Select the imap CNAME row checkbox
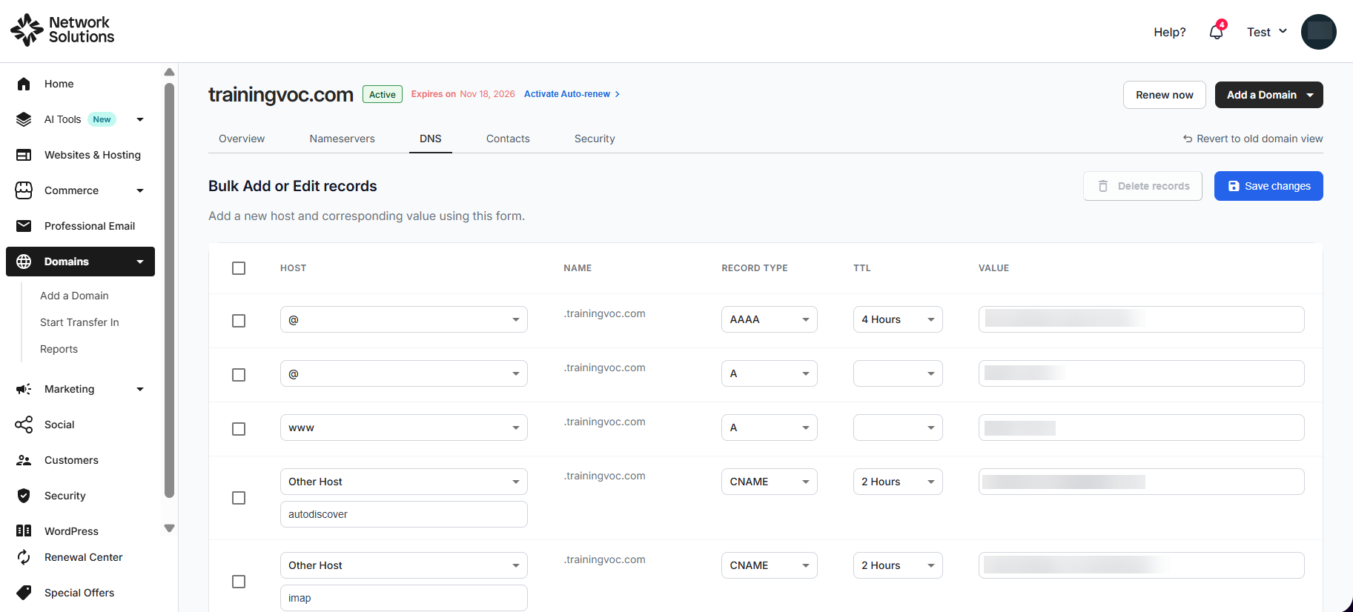This screenshot has height=612, width=1353. coord(239,582)
